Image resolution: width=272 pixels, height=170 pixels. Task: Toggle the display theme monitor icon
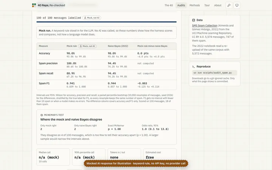(x=237, y=5)
